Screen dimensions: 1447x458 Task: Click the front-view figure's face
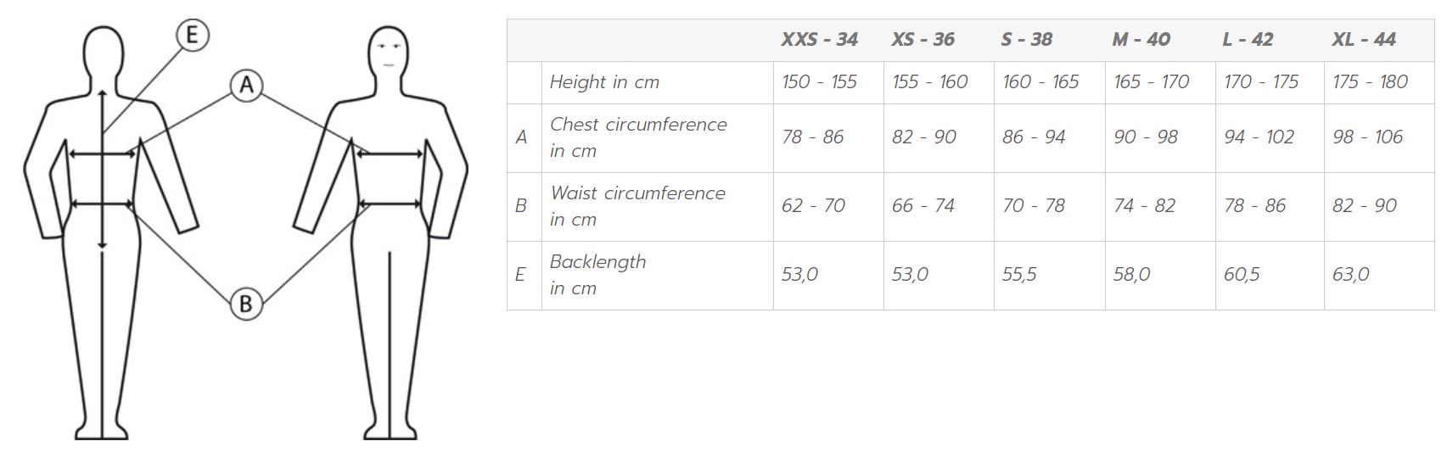[389, 51]
